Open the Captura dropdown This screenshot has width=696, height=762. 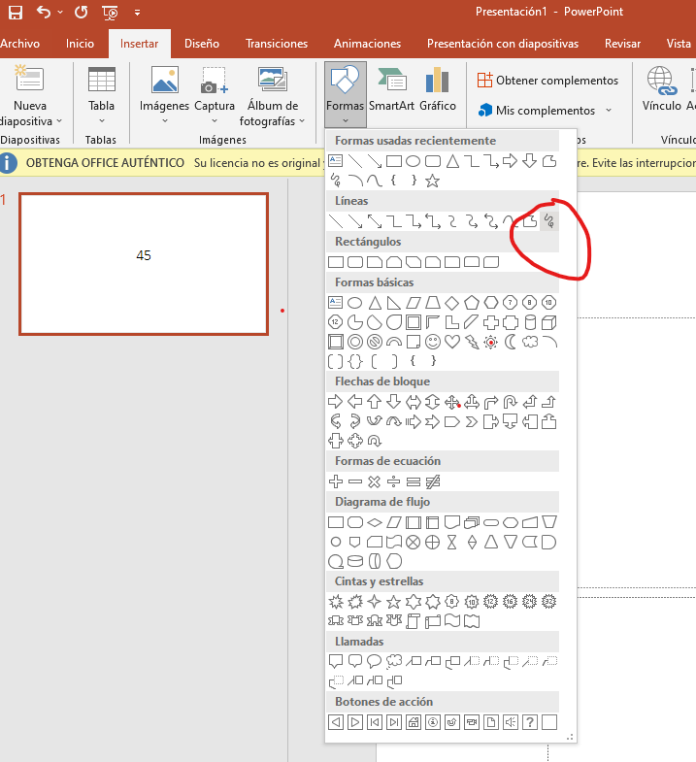point(215,121)
